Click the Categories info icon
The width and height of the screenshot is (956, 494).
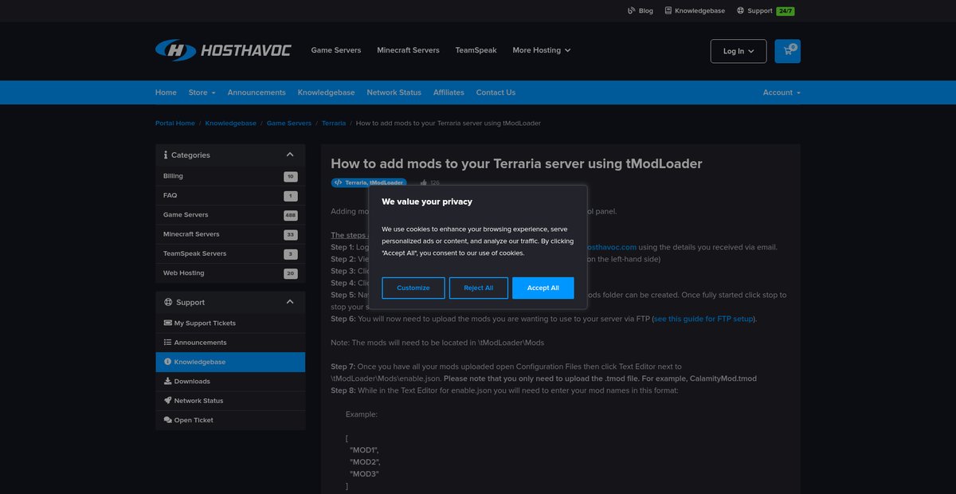click(166, 155)
